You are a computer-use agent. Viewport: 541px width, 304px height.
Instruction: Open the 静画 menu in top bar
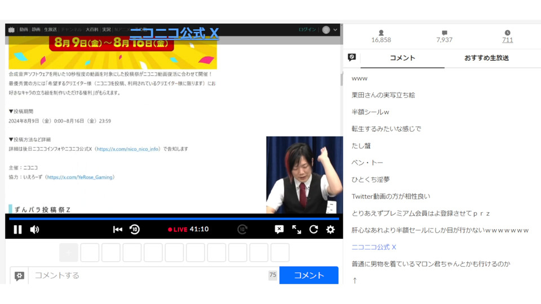coord(36,30)
